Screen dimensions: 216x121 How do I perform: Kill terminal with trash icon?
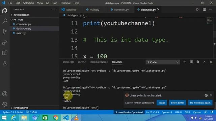point(198,62)
